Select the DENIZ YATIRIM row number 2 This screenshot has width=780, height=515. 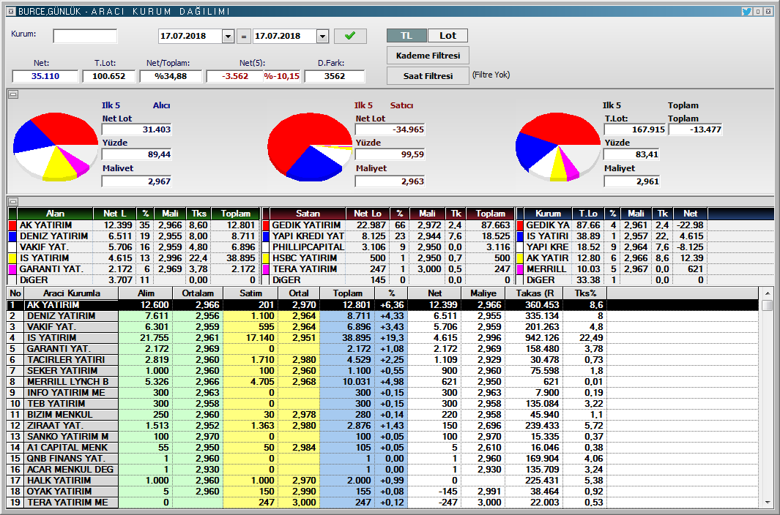click(383, 316)
